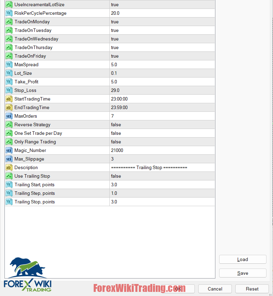
Task: Edit the Magic_Number value 21000
Action: [x=162, y=150]
